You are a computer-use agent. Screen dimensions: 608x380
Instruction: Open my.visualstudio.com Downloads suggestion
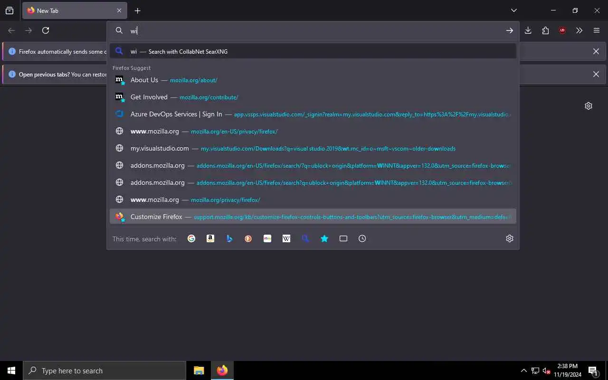pos(313,148)
